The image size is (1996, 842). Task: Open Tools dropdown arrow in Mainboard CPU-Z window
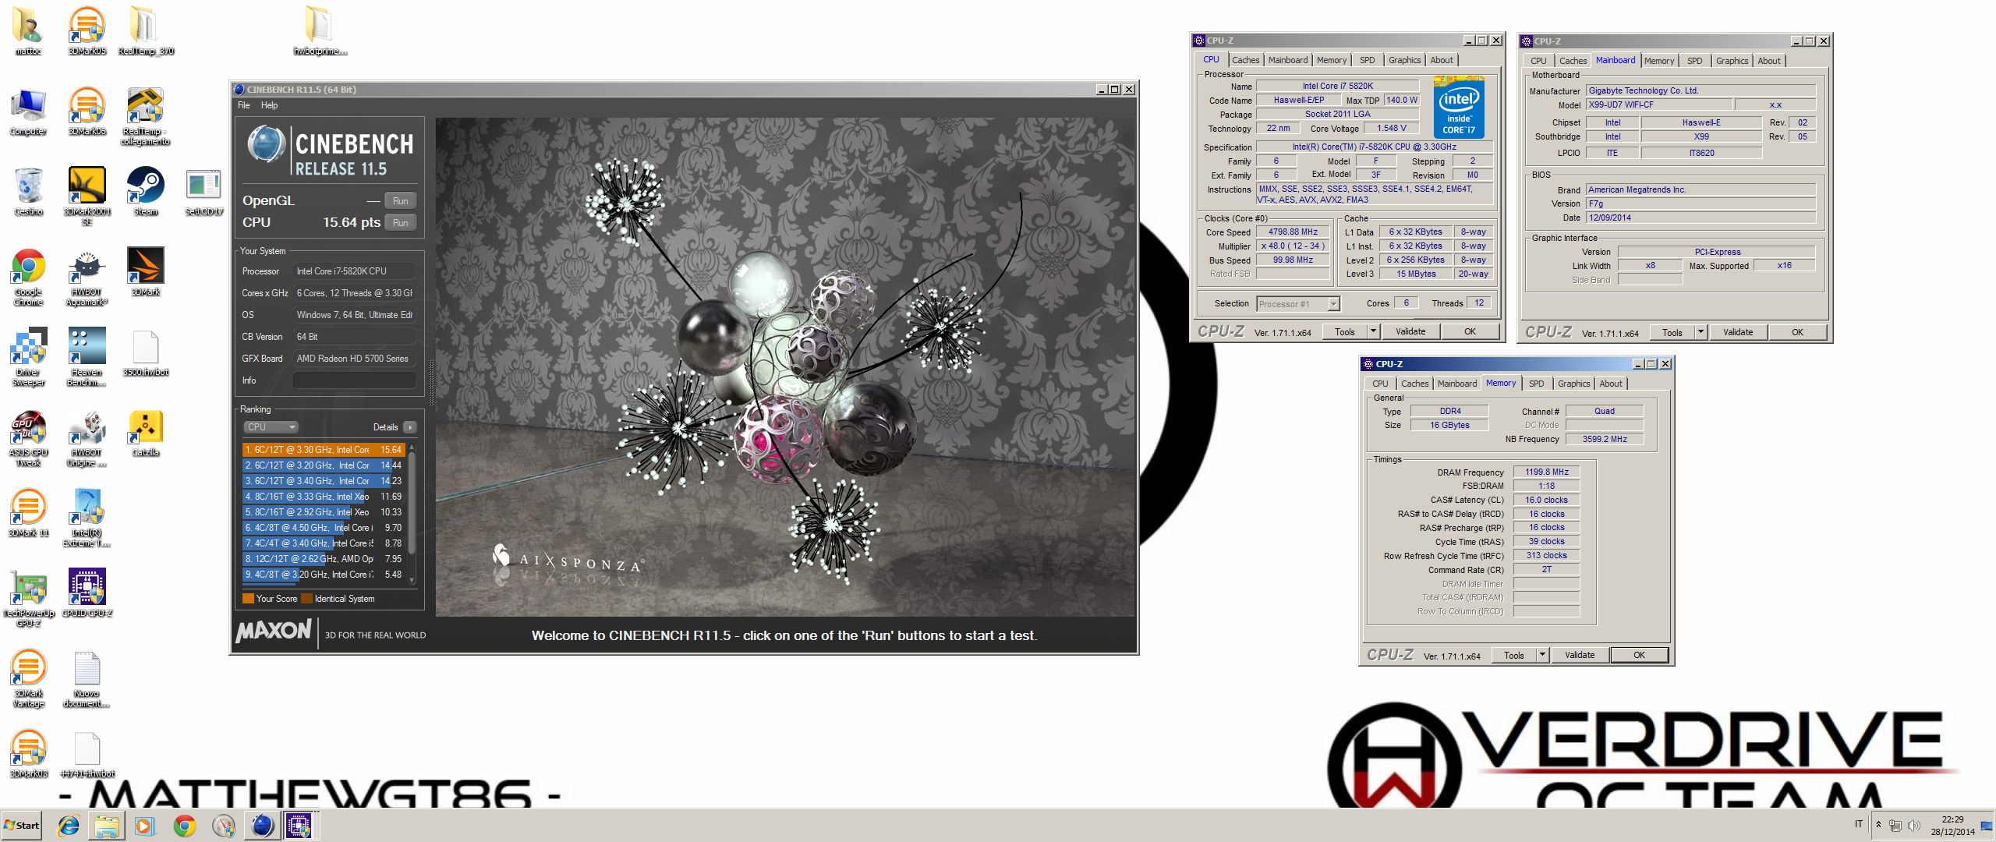[1700, 333]
